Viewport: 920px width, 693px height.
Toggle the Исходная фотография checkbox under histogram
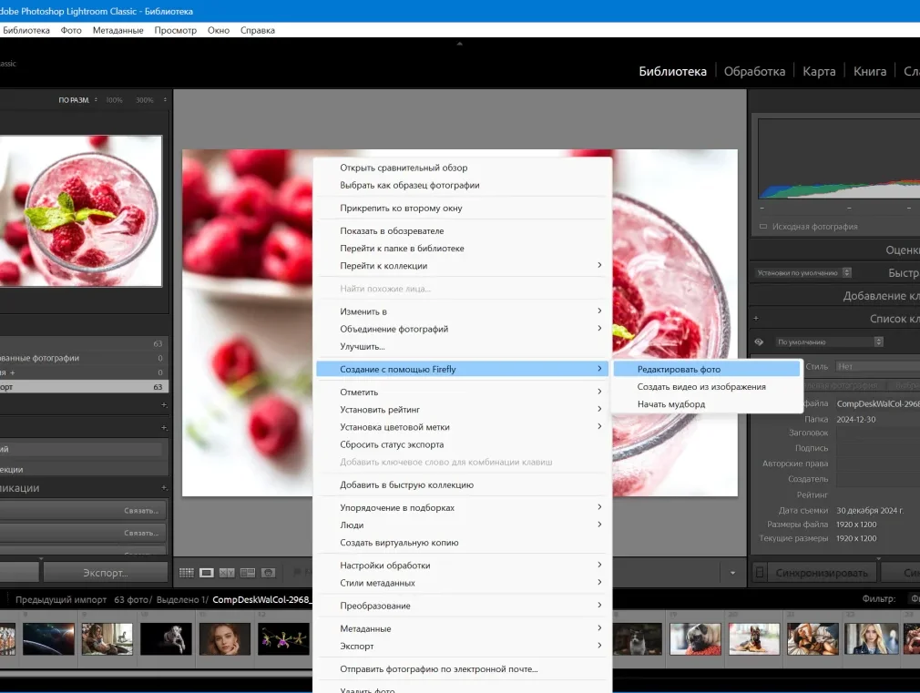(x=763, y=227)
